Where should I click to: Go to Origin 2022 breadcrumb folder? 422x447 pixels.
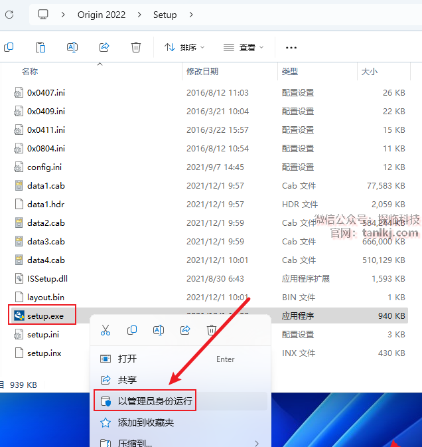click(x=102, y=15)
